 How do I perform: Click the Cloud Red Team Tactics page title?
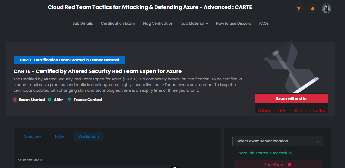click(150, 7)
